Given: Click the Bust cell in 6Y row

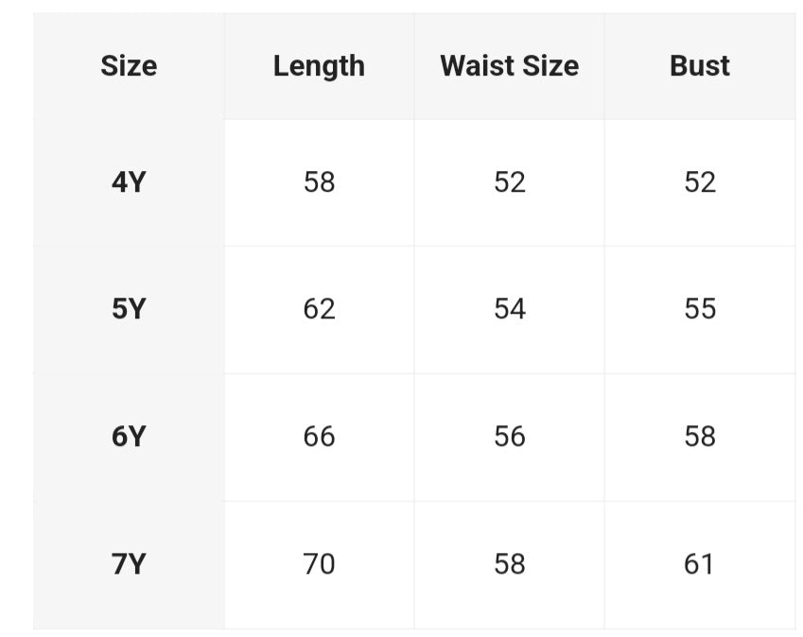Looking at the screenshot, I should click(700, 437).
